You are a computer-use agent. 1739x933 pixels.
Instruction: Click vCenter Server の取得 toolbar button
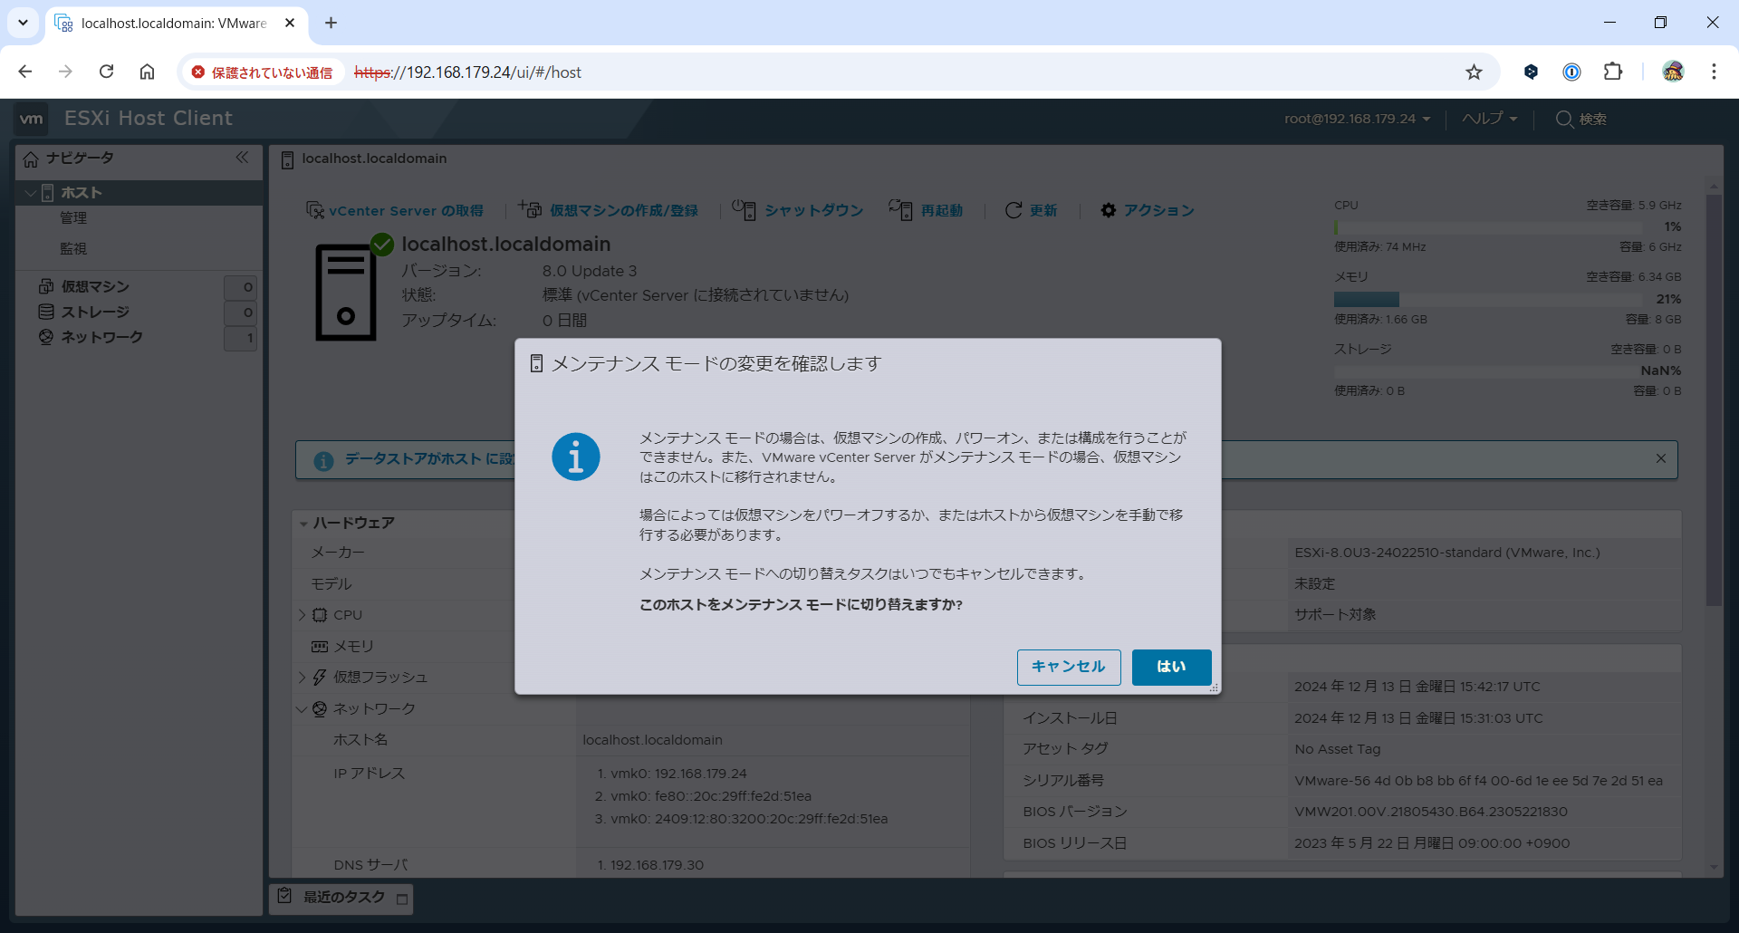(395, 210)
